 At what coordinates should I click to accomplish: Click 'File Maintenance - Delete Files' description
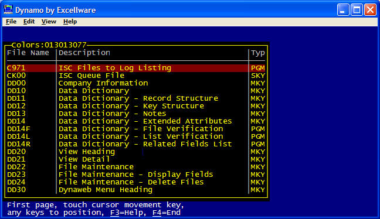click(131, 182)
